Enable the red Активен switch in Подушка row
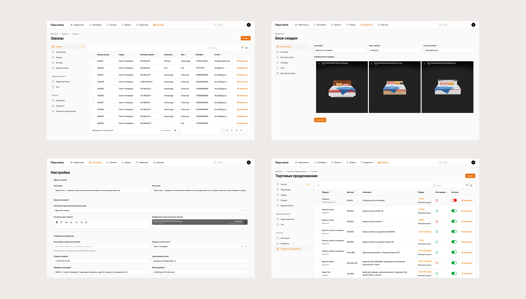The height and width of the screenshot is (299, 526). coord(454,200)
